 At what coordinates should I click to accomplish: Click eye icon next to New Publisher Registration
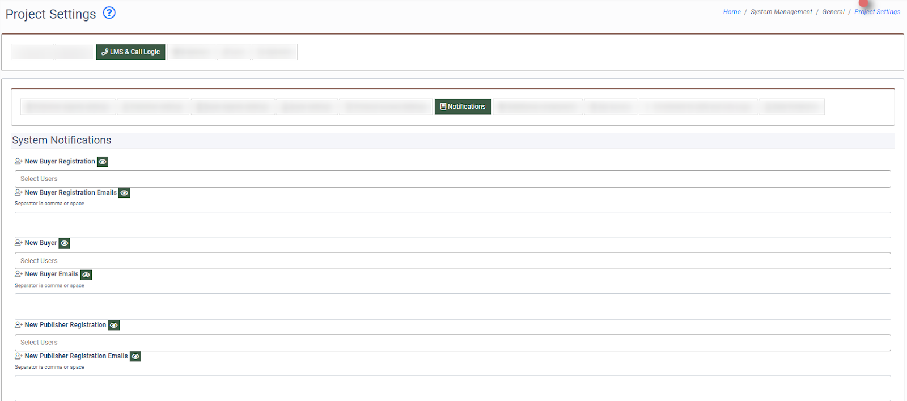(x=114, y=326)
